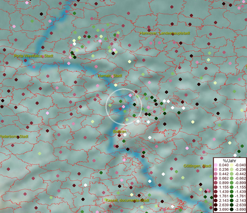This screenshot has height=213, width=247.
Task: Click the pale -0.040 legend swatch
Action: pyautogui.click(x=232, y=165)
